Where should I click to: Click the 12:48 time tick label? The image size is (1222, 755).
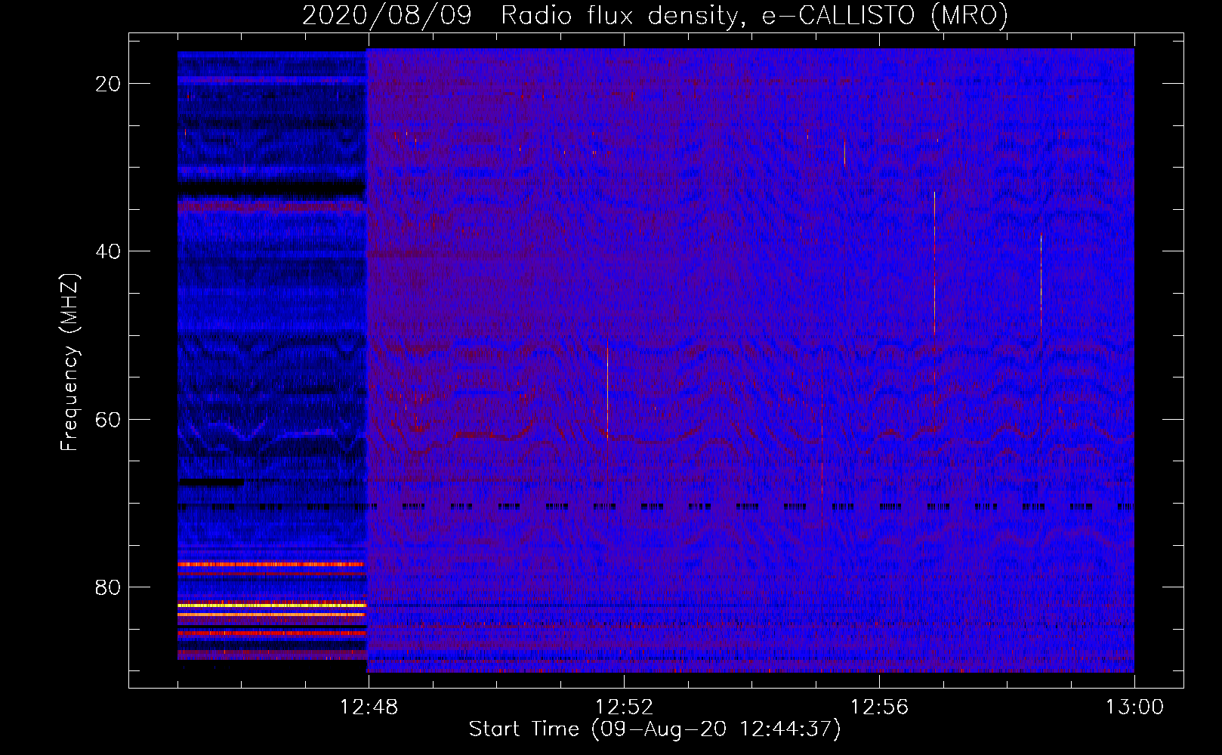pyautogui.click(x=369, y=707)
